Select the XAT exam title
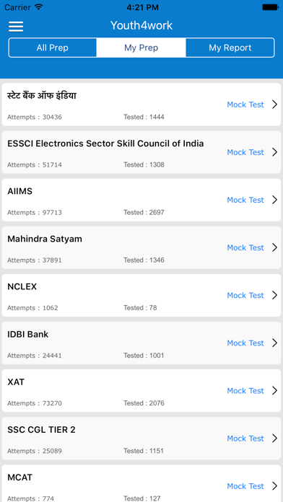The width and height of the screenshot is (283, 502). coord(16,382)
